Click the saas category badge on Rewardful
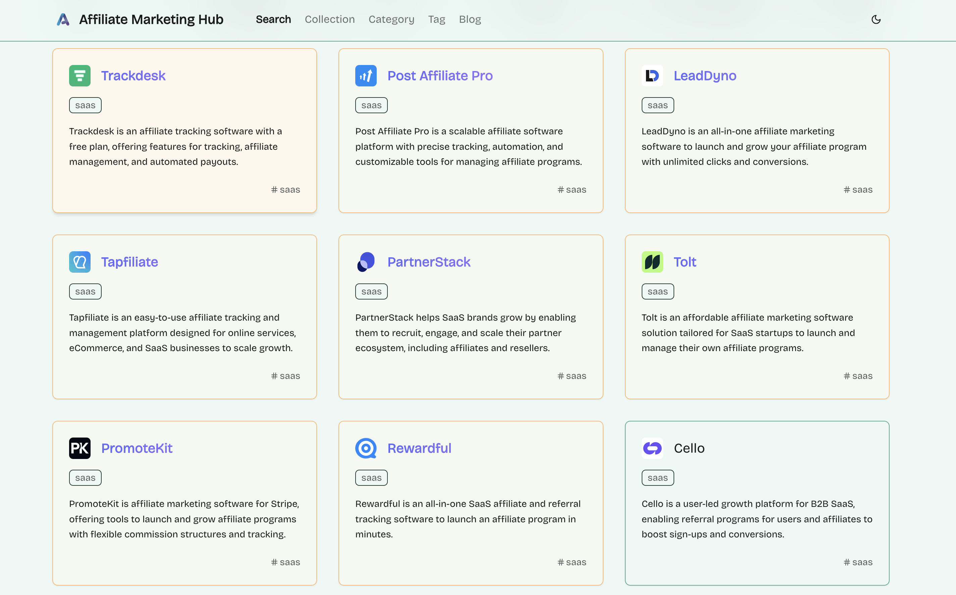 click(x=371, y=477)
